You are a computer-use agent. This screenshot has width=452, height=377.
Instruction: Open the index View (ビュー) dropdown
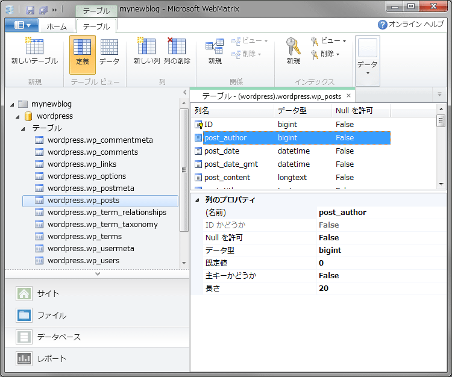[328, 41]
